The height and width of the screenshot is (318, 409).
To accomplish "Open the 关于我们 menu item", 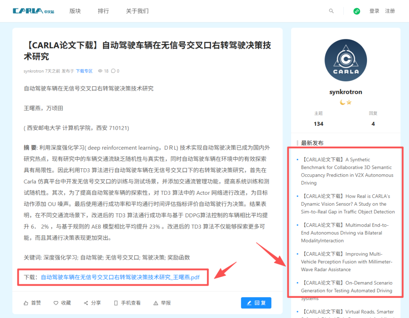I will point(137,11).
